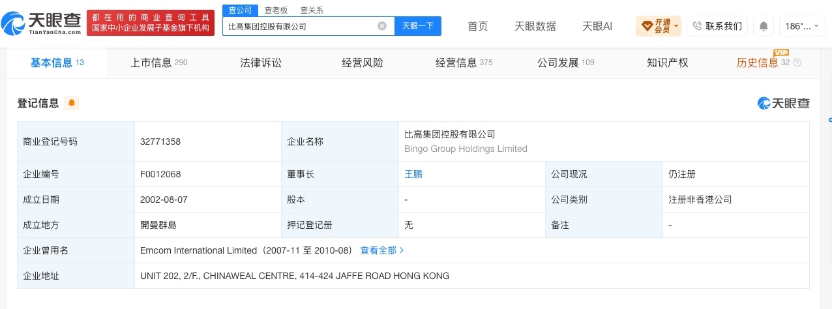Click the phone icon in 联系我们
Screen dimensions: 832x309
coord(697,26)
